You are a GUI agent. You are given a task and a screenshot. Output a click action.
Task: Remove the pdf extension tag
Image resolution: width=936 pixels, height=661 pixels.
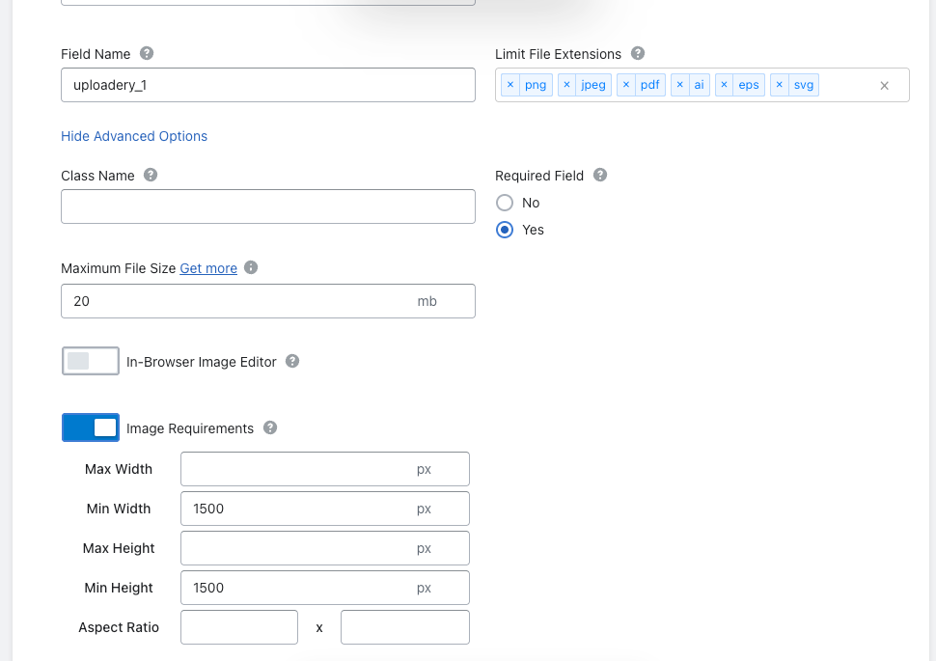(x=626, y=85)
